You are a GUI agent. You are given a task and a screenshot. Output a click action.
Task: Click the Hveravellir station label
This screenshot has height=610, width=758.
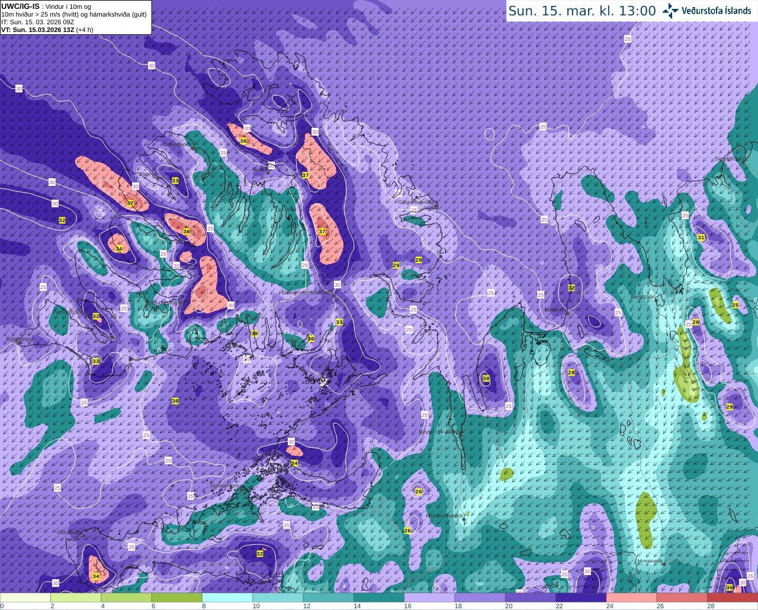[x=650, y=560]
